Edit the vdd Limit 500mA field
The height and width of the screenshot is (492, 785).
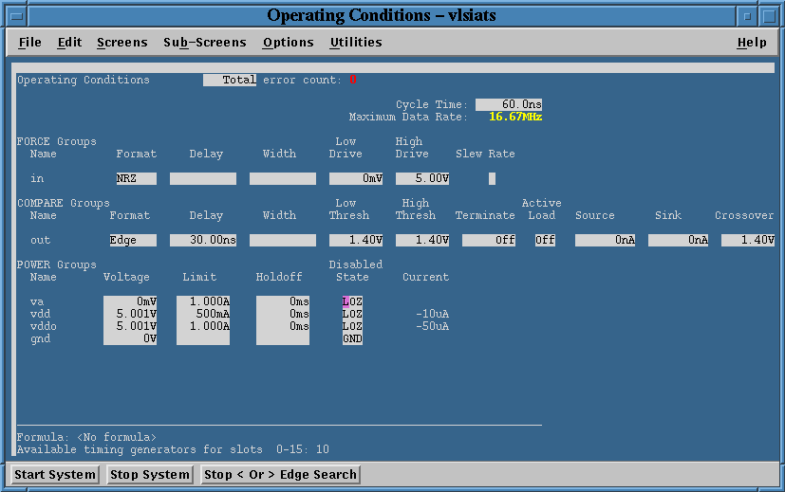[203, 314]
